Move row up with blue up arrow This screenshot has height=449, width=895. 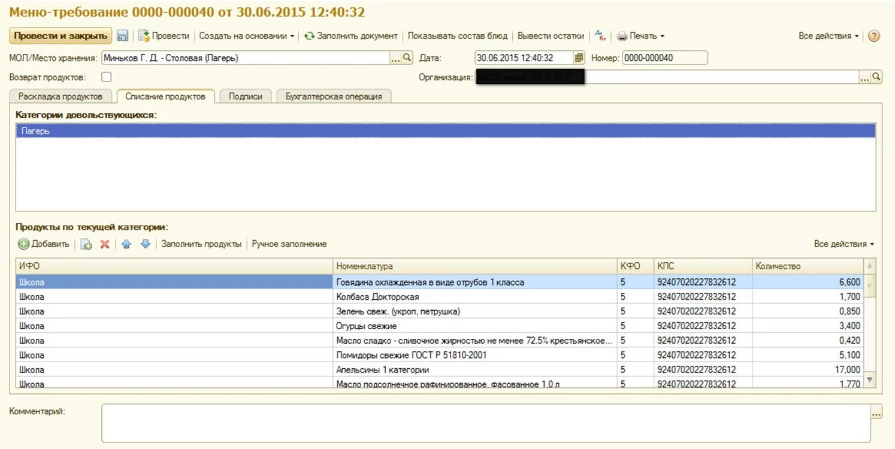[126, 244]
